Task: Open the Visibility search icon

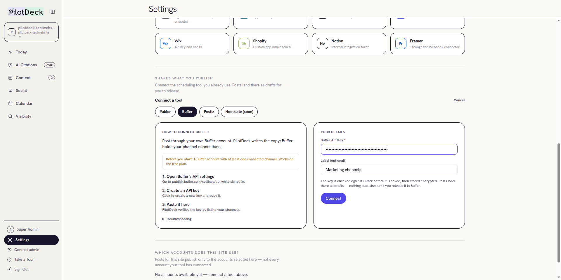Action: [11, 116]
